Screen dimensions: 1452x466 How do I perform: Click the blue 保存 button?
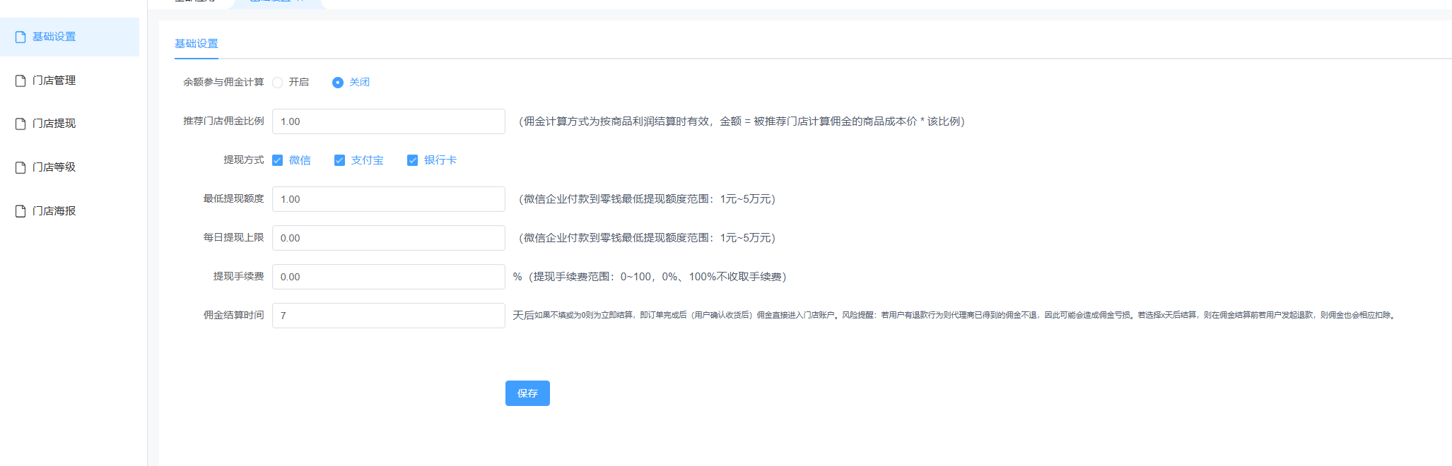[x=527, y=393]
